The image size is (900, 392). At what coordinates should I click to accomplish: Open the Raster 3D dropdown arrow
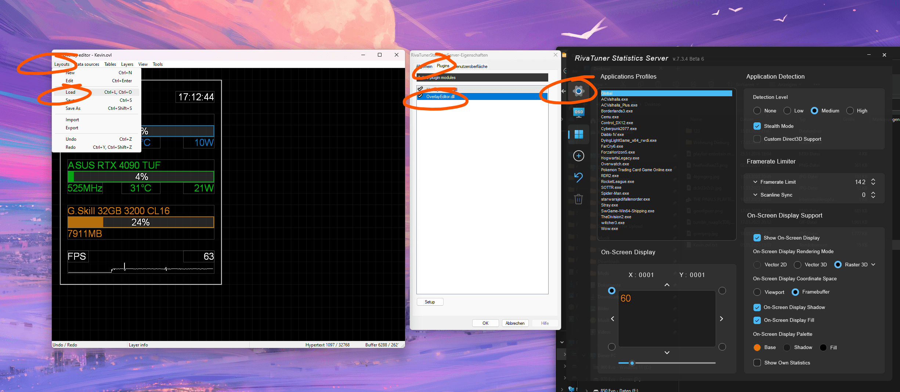(873, 265)
